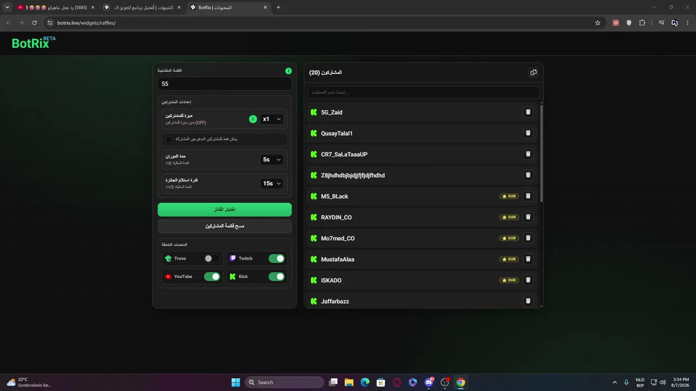696x391 pixels.
Task: View site information icon in address bar
Action: tap(50, 23)
